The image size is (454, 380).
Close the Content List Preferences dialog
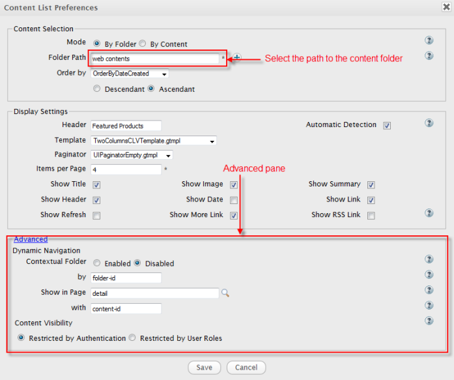click(x=444, y=8)
